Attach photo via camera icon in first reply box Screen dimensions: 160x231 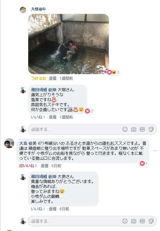133,129
